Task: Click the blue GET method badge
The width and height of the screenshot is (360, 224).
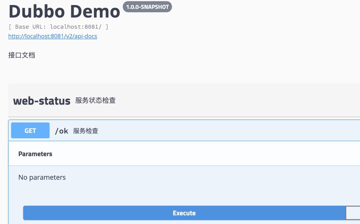Action: tap(30, 131)
